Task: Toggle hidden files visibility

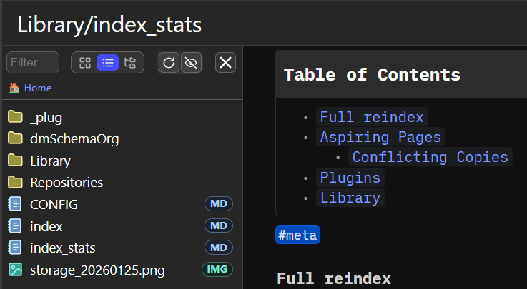Action: [x=190, y=63]
